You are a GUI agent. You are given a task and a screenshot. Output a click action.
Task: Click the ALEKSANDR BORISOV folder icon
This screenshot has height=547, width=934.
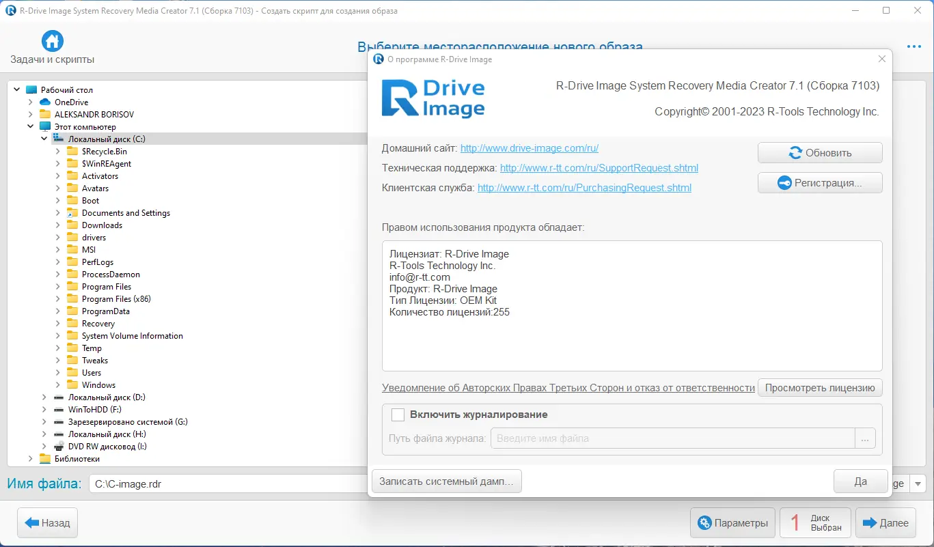[x=45, y=115]
